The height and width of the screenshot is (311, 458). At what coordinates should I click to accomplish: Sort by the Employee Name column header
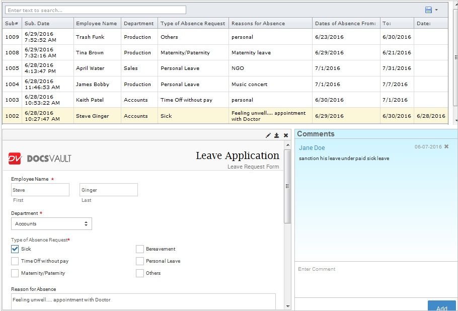(96, 23)
